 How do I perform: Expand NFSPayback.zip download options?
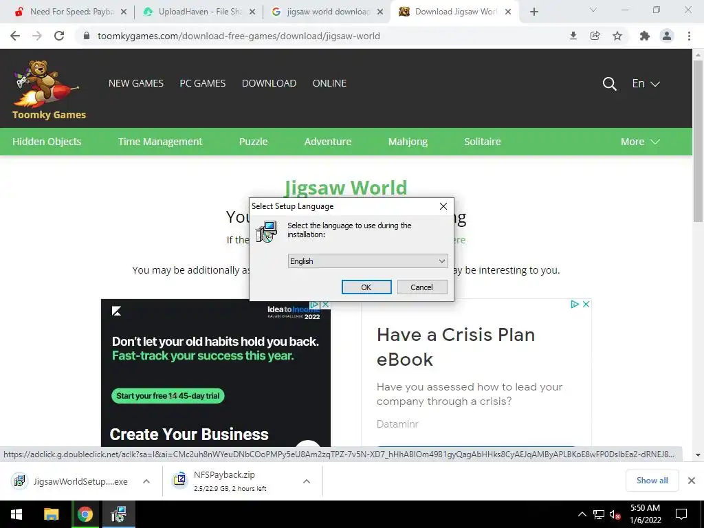[307, 481]
